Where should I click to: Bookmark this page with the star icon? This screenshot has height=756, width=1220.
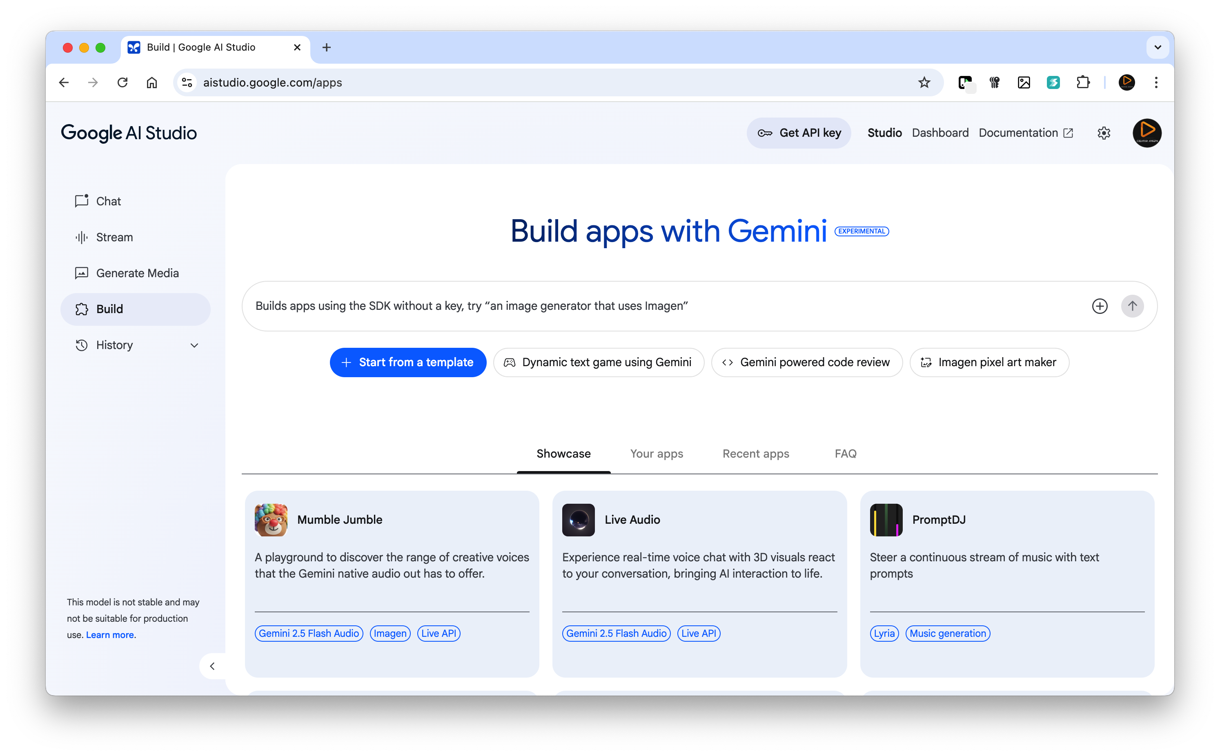click(924, 82)
